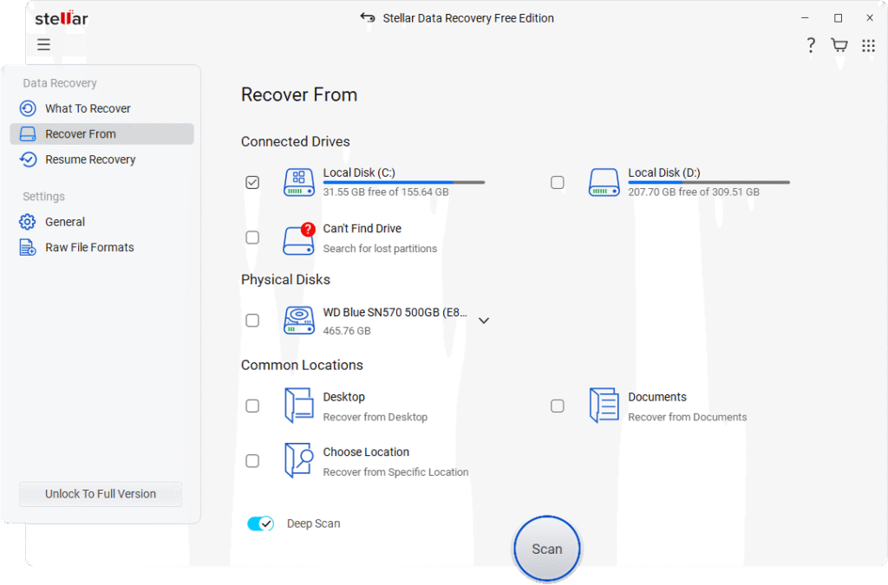888x585 pixels.
Task: Click the Scan button
Action: 546,549
